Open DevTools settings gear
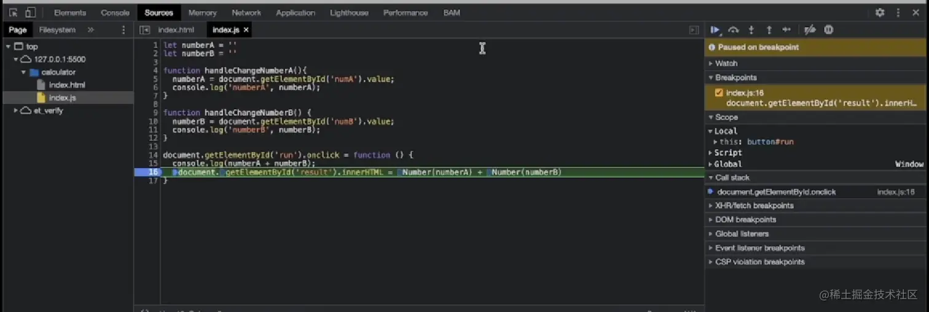This screenshot has width=929, height=312. [880, 12]
